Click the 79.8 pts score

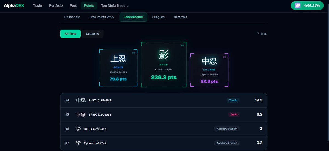coord(118,79)
